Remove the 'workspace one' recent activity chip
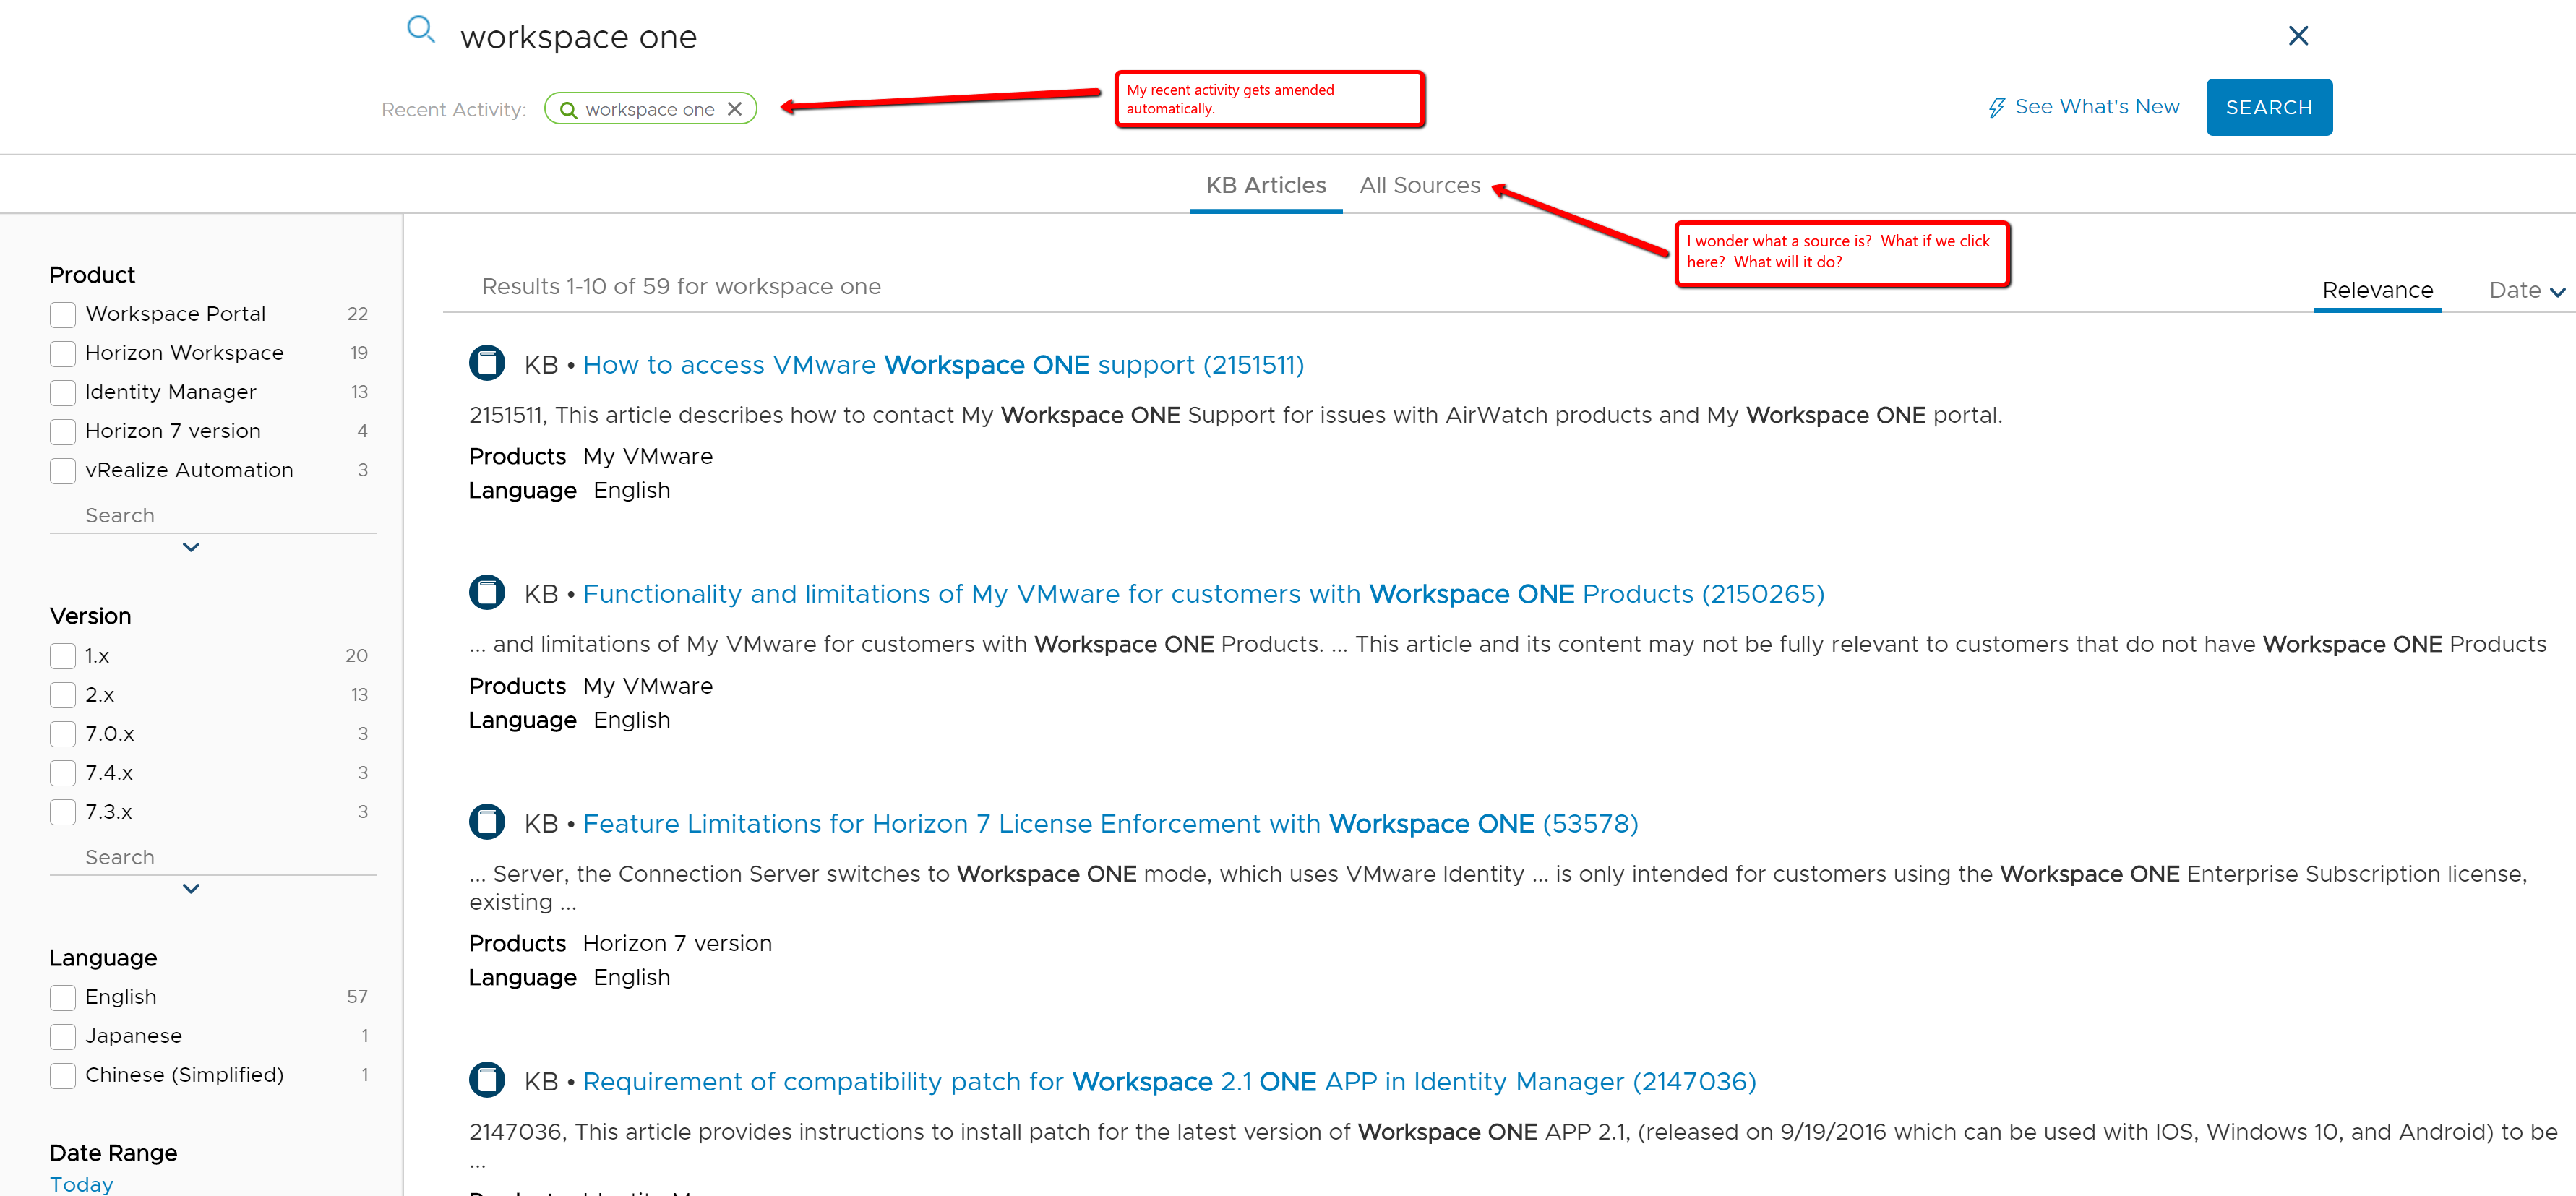The image size is (2576, 1196). pyautogui.click(x=735, y=109)
